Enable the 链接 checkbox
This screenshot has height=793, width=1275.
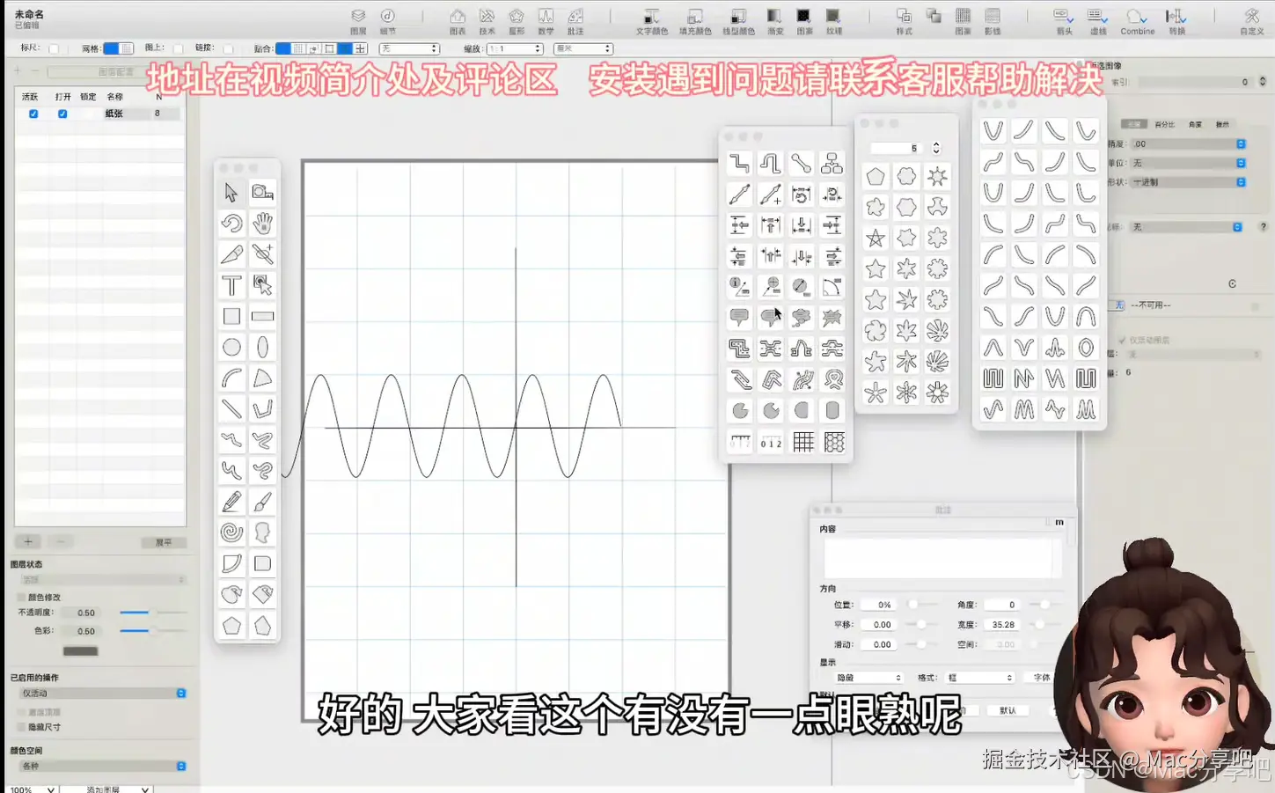[x=229, y=49]
